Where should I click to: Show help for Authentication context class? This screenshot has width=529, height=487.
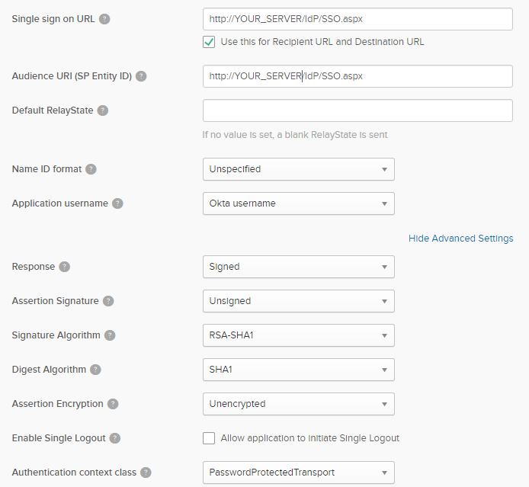point(145,473)
